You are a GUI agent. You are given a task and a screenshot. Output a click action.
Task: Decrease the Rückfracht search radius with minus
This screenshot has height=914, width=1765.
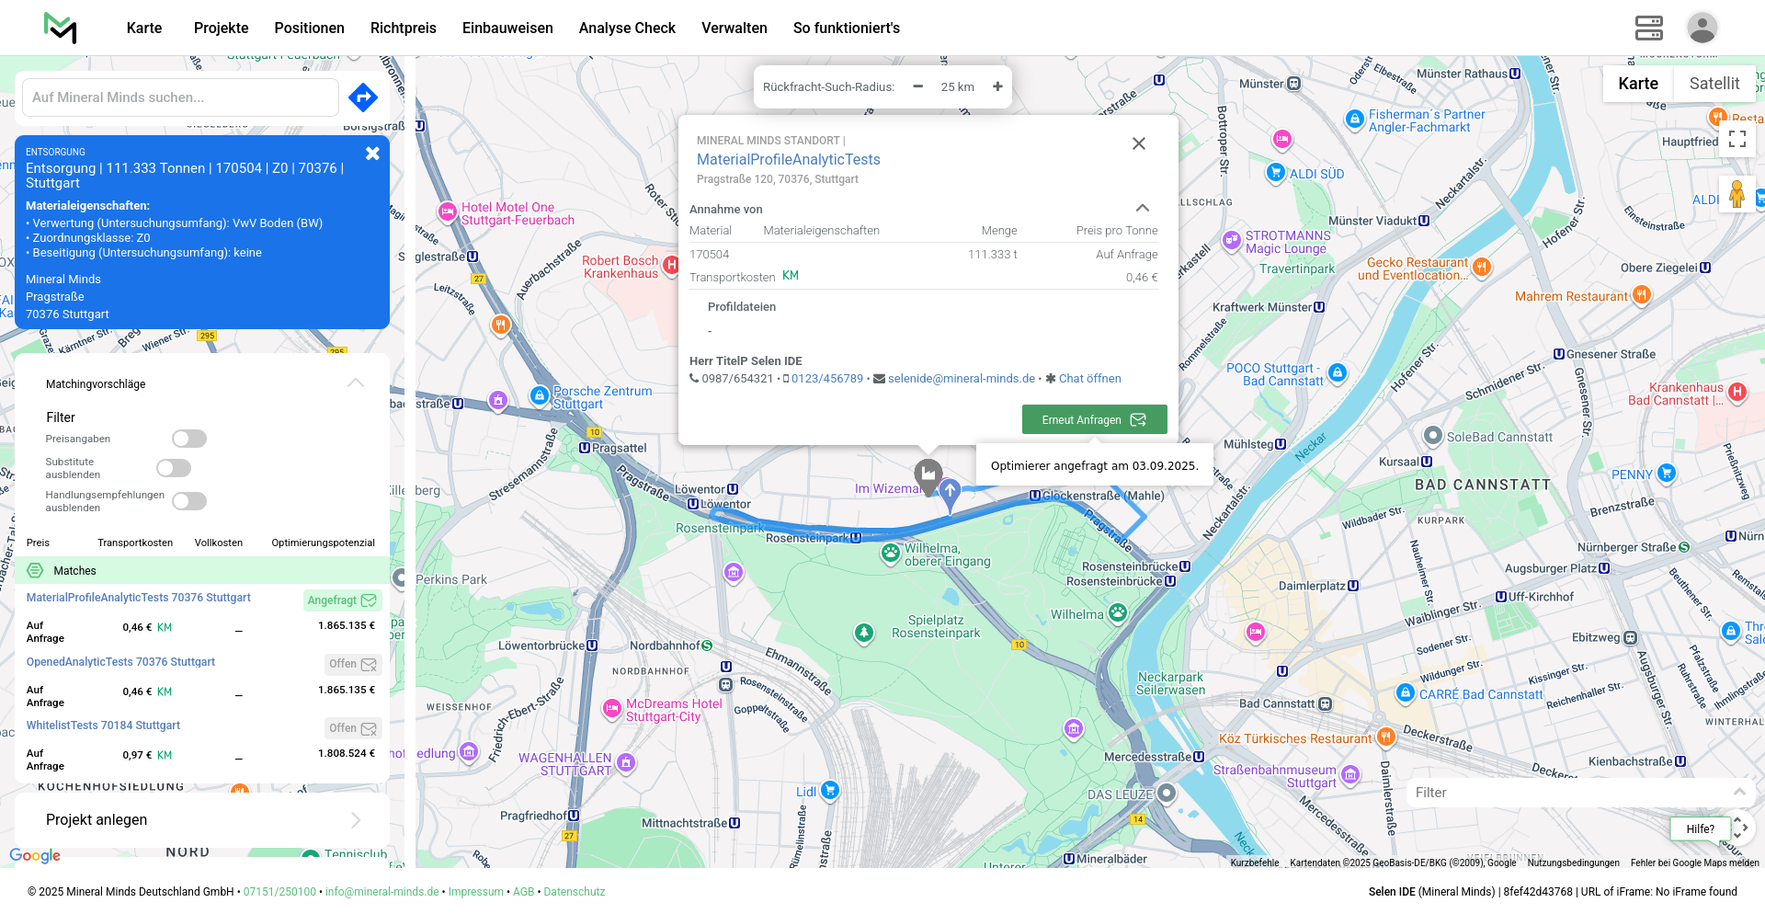pyautogui.click(x=917, y=86)
